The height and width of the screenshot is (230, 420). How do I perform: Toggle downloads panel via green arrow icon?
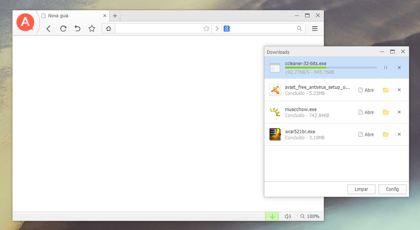(272, 216)
